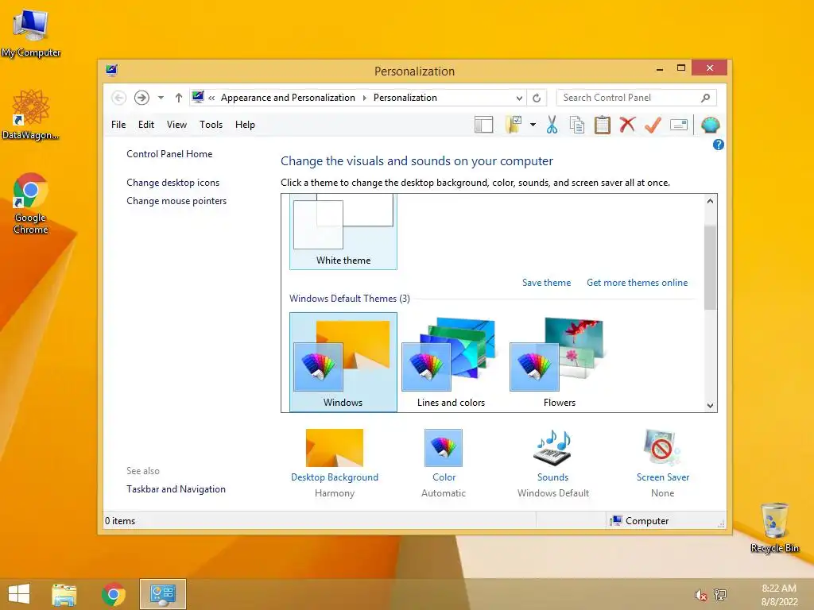Click the Refresh button in address bar
Image resolution: width=814 pixels, height=610 pixels.
(537, 98)
